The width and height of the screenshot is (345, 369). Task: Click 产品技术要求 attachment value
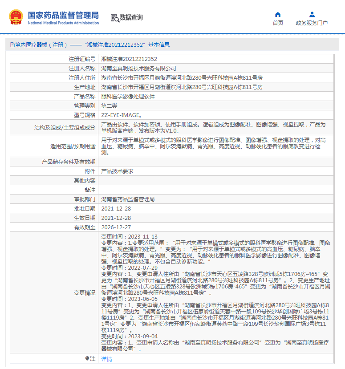[x=117, y=171]
